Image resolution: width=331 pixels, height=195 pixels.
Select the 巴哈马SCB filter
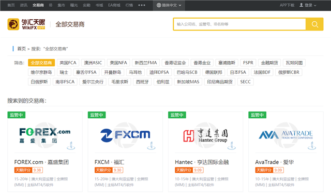(187, 72)
